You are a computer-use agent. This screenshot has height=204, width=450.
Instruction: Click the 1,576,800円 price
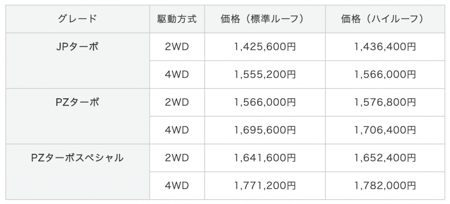click(x=385, y=102)
